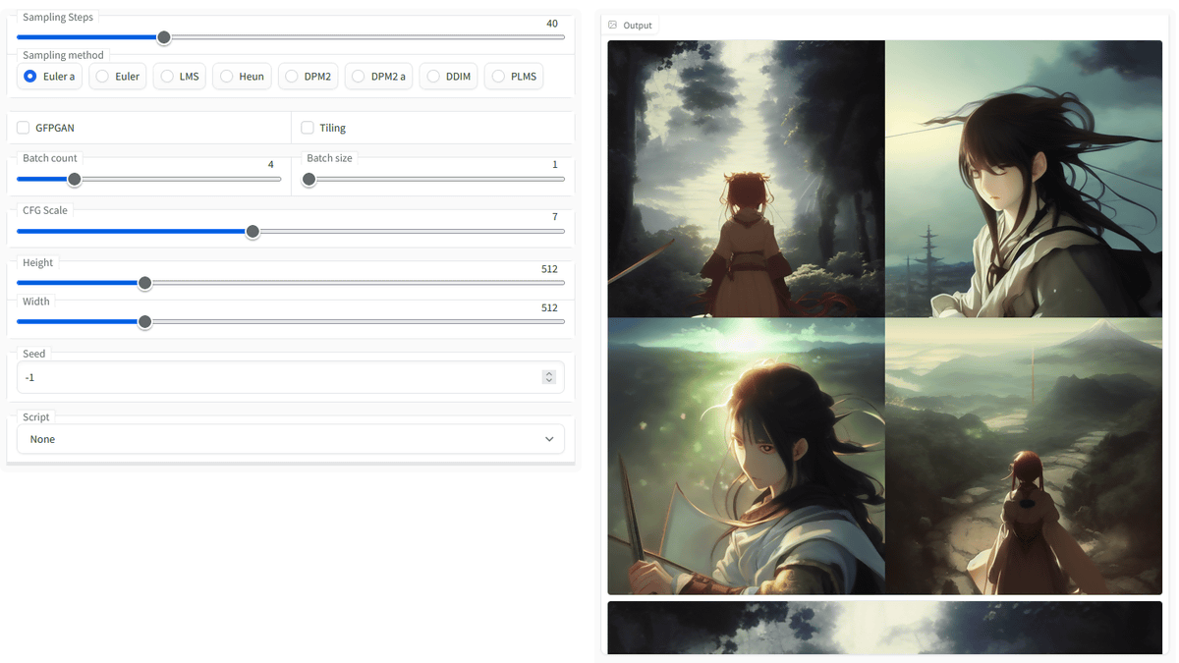Click the Width value 512
The height and width of the screenshot is (663, 1179).
tap(549, 308)
